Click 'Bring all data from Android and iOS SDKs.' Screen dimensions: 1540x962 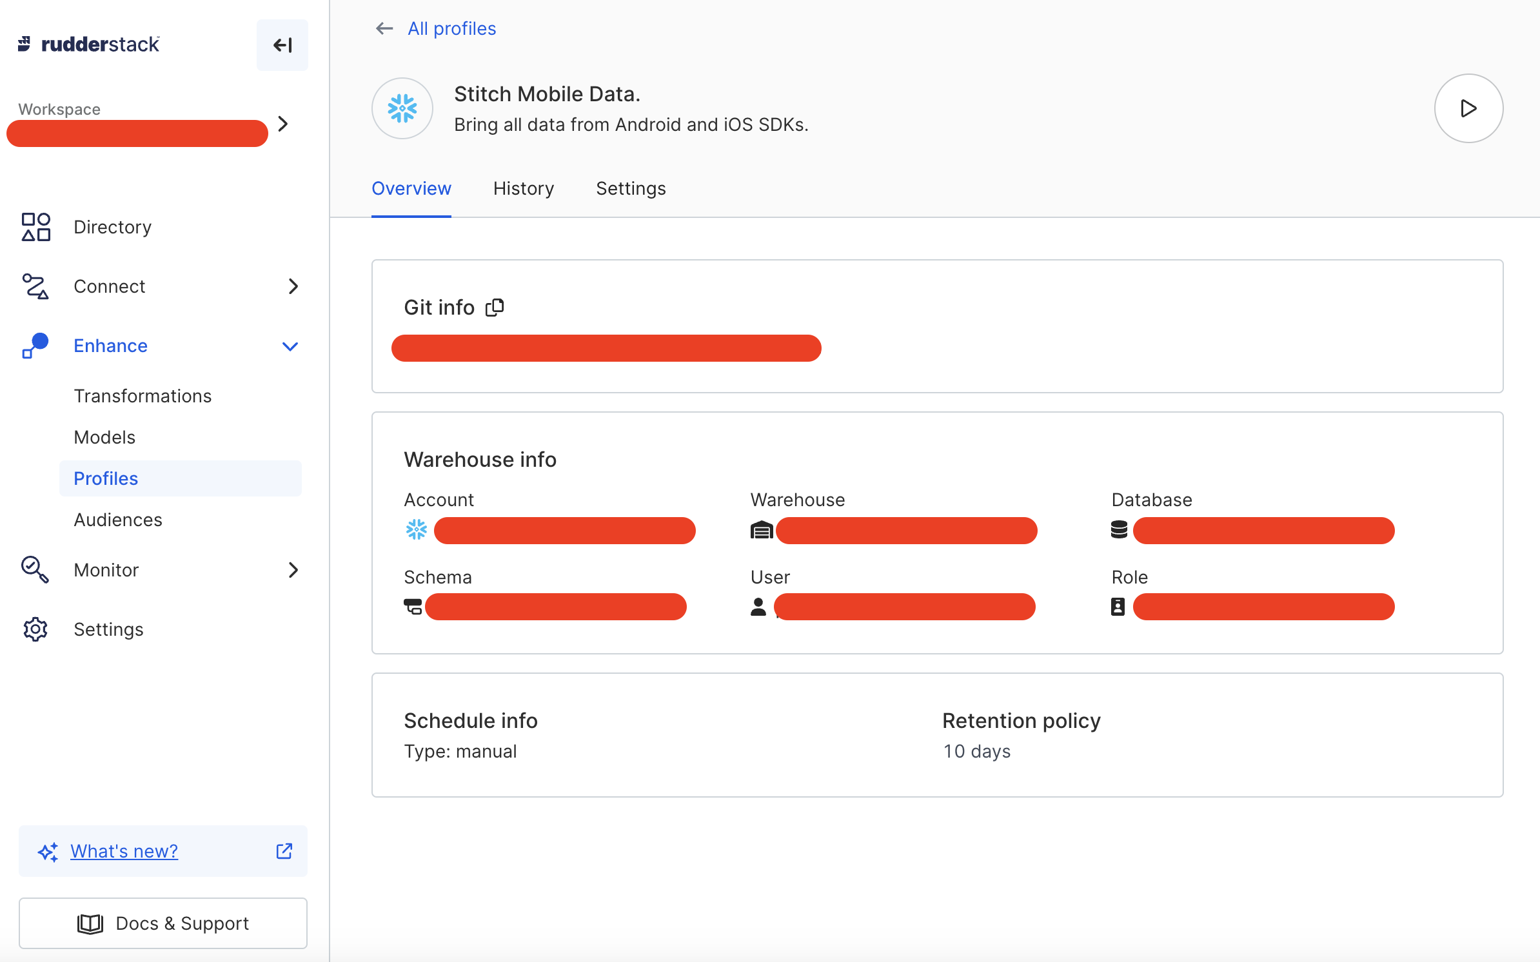[x=631, y=124]
